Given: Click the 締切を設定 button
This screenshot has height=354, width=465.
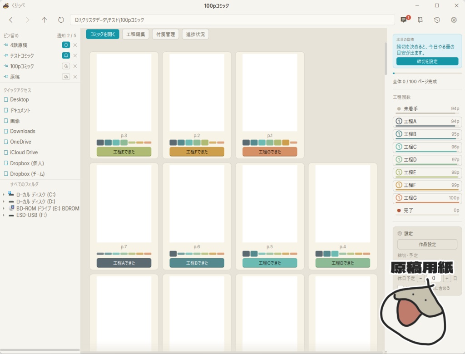Looking at the screenshot, I should tap(427, 61).
